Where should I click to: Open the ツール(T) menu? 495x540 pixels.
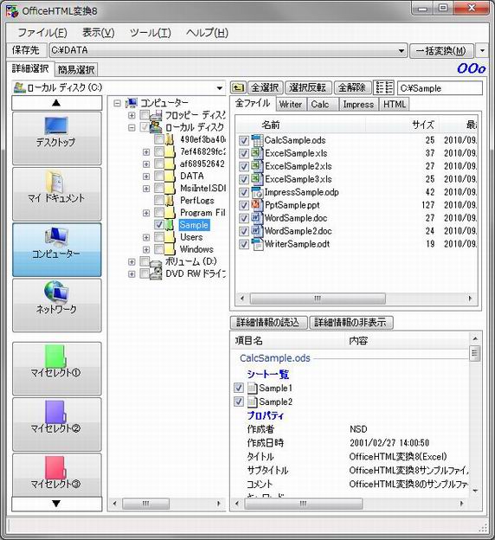151,33
